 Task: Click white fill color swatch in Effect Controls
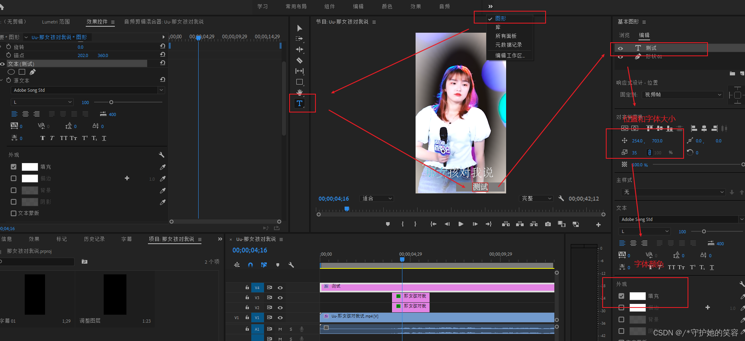click(x=30, y=167)
